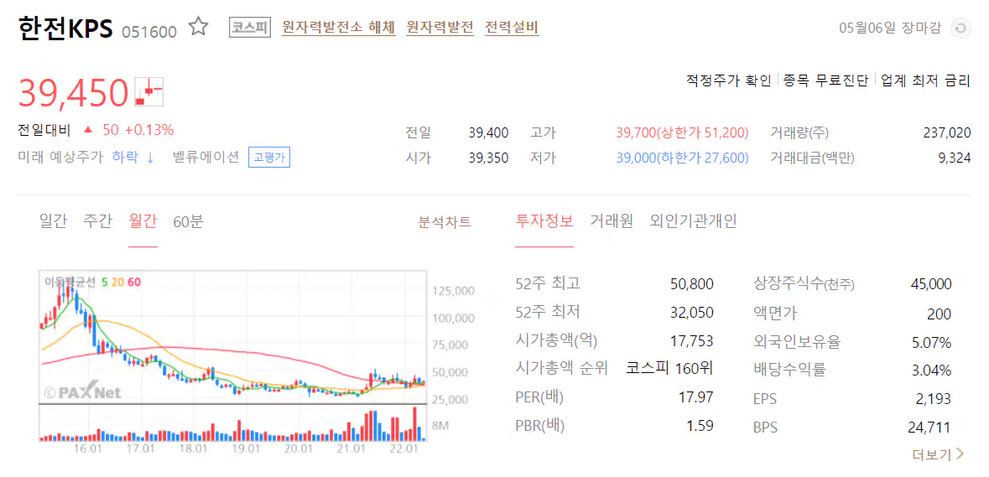Click the 거래량(주) value 237,020

pyautogui.click(x=946, y=133)
